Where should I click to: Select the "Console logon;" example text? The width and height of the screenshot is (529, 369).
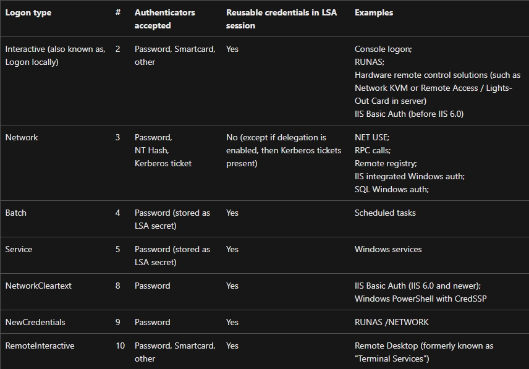(383, 49)
